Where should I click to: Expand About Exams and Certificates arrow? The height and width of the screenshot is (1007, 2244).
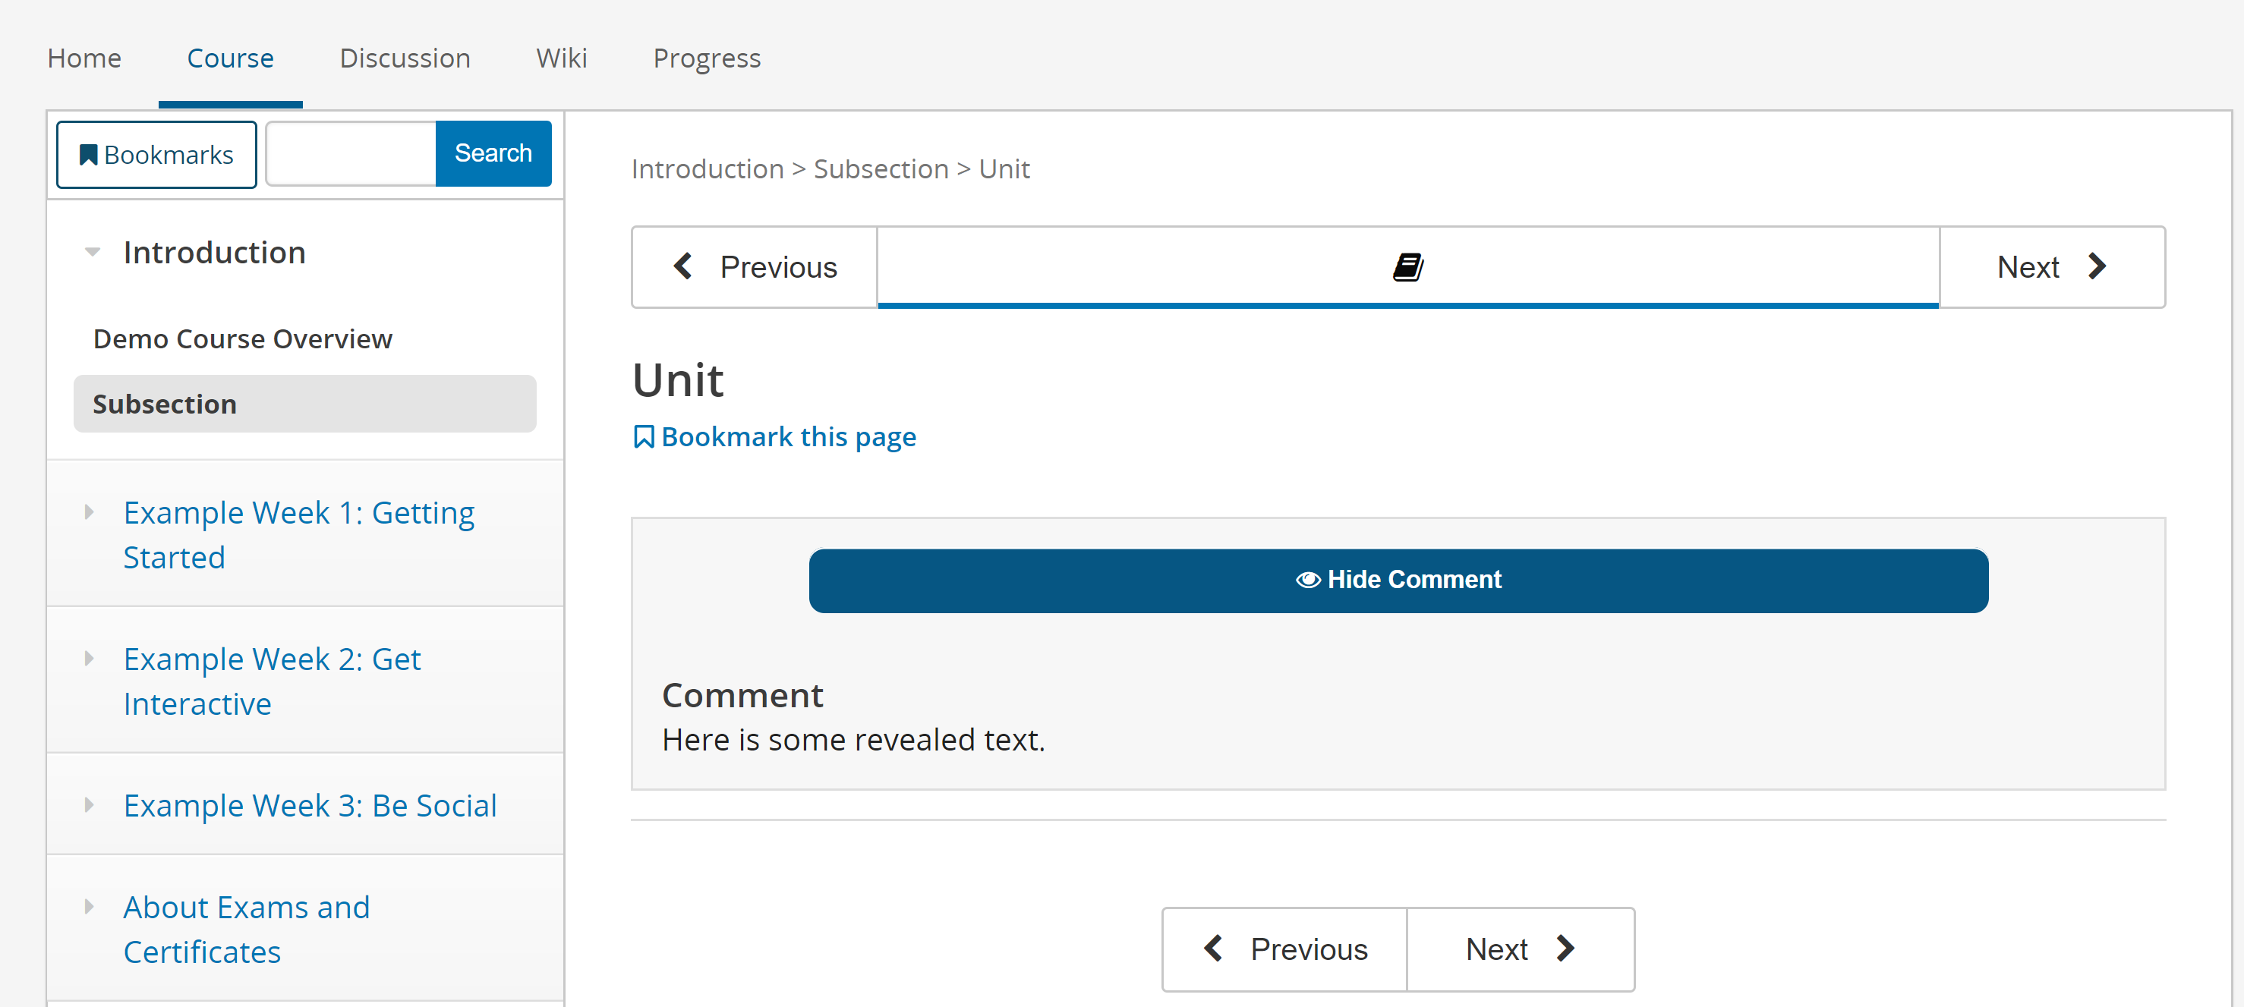point(89,906)
